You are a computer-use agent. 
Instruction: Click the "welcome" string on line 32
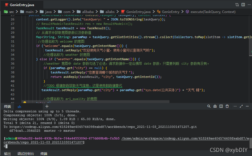coord(51,46)
